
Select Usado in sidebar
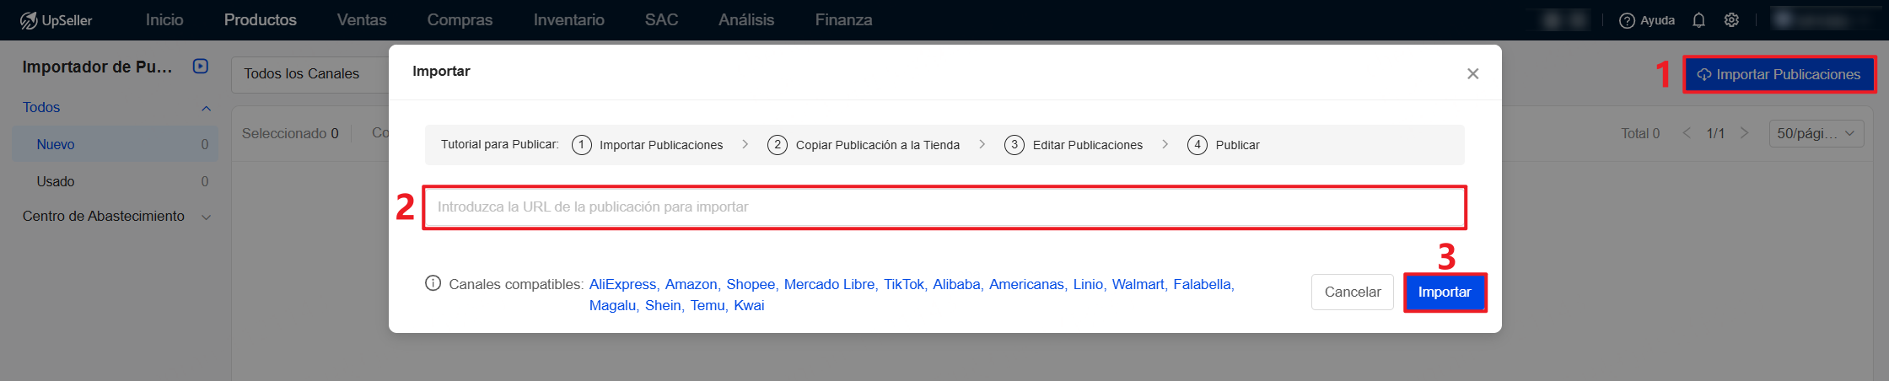click(x=115, y=181)
